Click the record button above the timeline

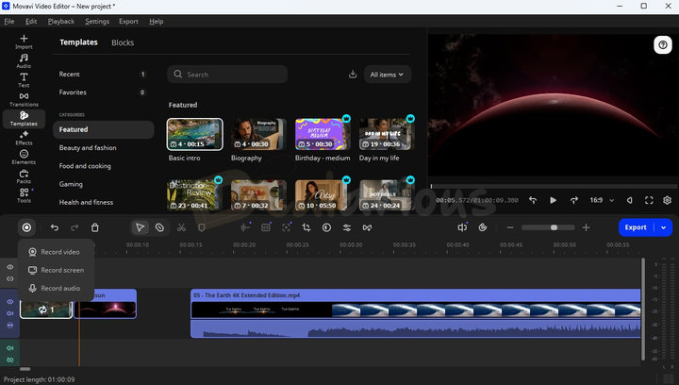click(x=26, y=227)
